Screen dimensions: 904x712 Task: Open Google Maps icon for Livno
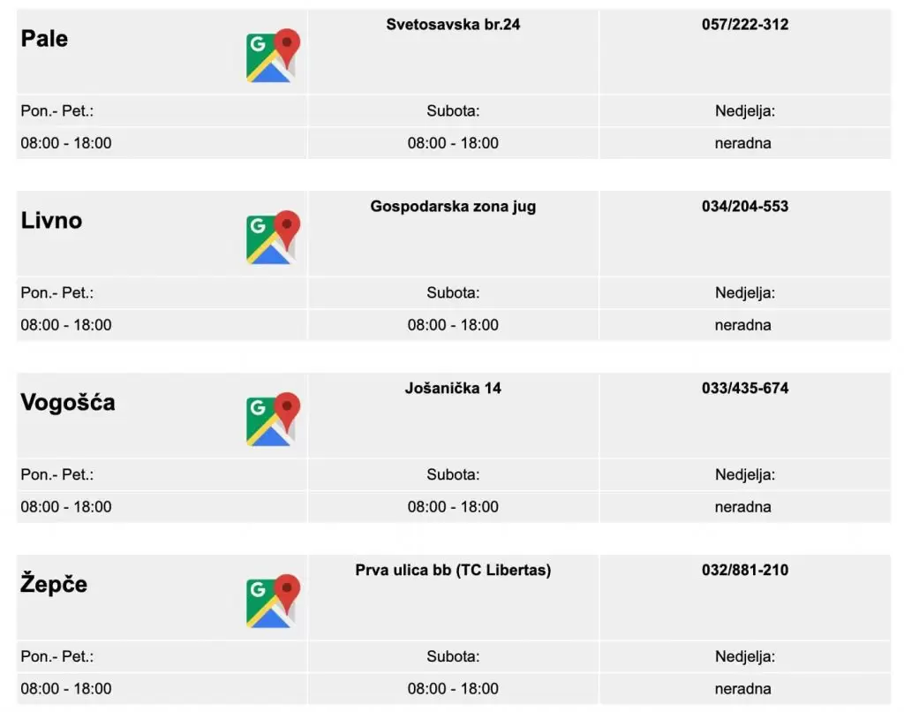[273, 239]
